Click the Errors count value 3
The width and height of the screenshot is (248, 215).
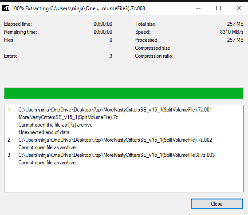(111, 56)
